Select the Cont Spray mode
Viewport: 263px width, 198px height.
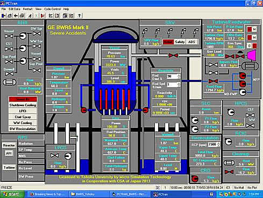point(23,117)
